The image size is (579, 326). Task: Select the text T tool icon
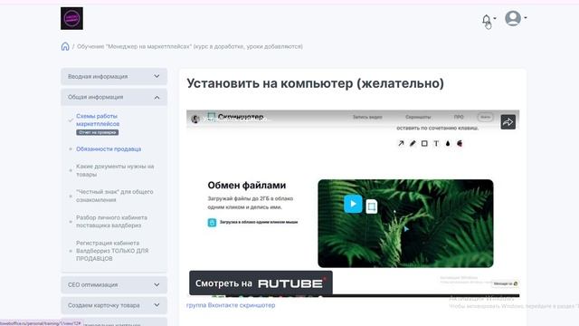436,143
